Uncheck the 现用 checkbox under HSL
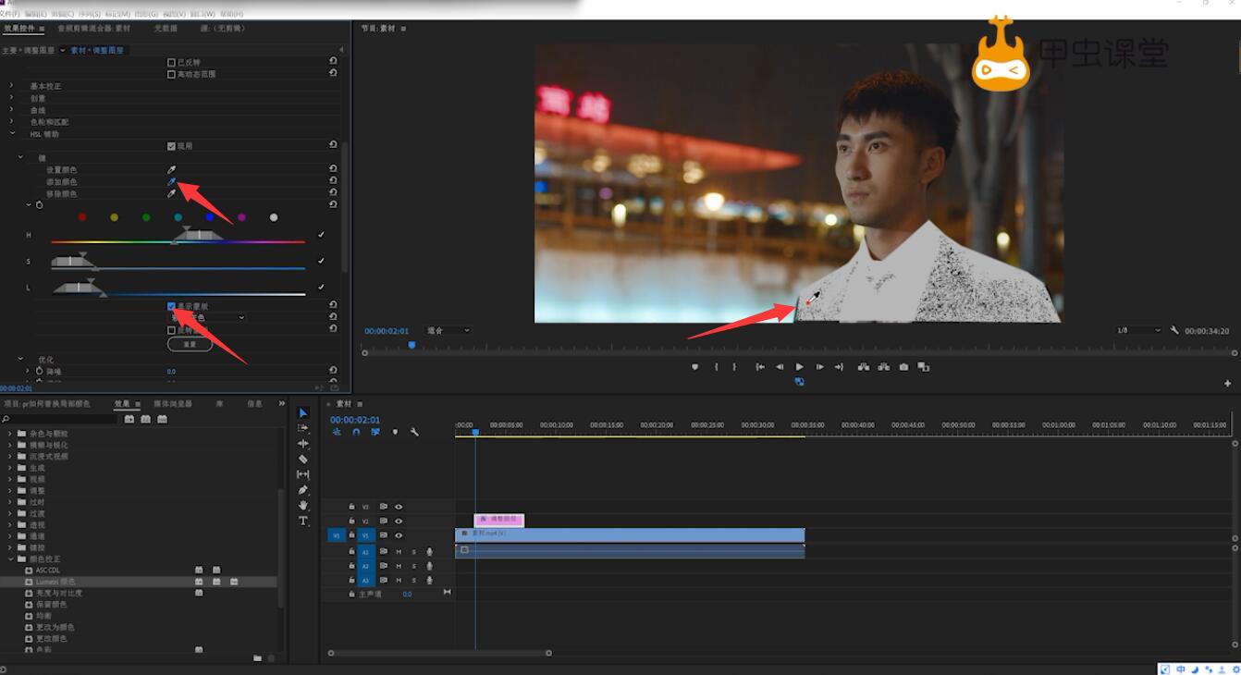This screenshot has height=675, width=1241. pos(171,146)
